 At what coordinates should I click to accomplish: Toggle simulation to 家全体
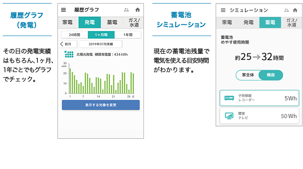[x=248, y=75]
